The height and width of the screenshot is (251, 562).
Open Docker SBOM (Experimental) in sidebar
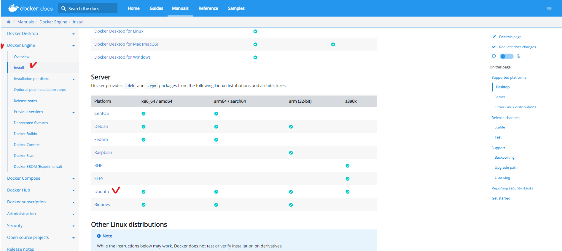[x=38, y=167]
